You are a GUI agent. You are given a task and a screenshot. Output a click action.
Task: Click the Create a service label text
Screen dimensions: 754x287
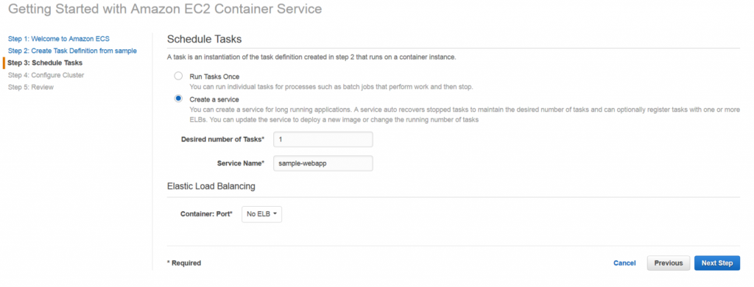click(x=214, y=99)
